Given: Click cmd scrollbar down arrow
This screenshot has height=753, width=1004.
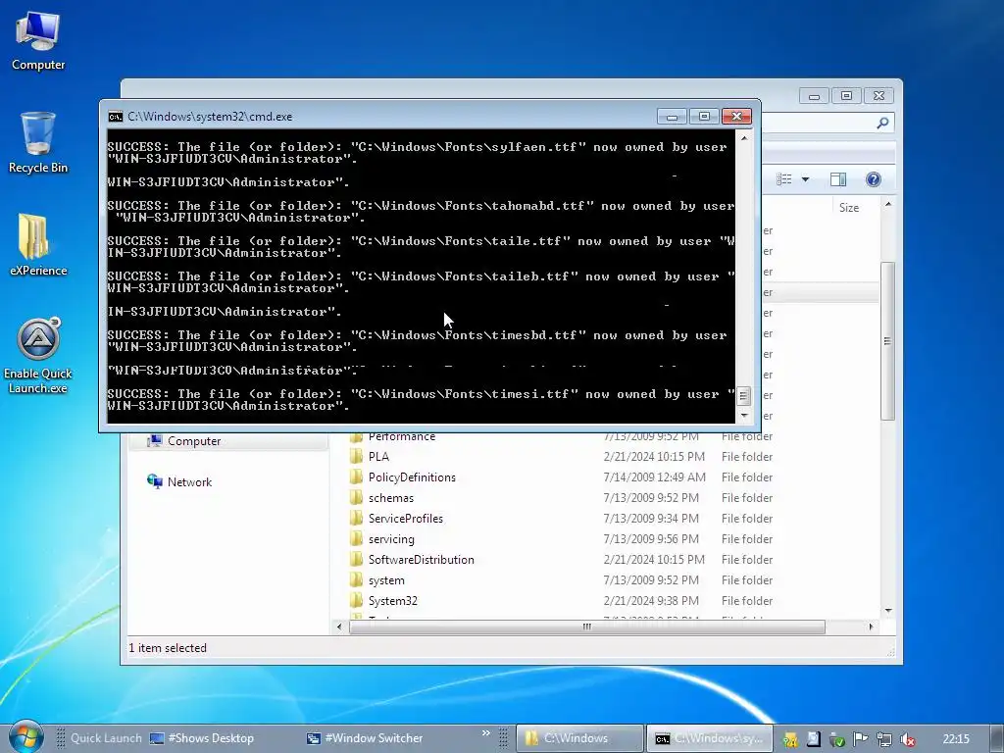Looking at the screenshot, I should (743, 415).
